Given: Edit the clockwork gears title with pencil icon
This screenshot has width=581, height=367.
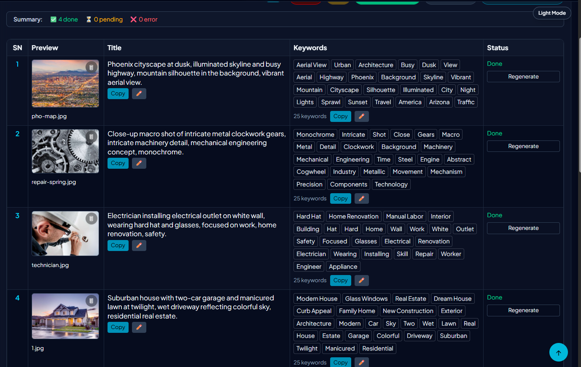Looking at the screenshot, I should pyautogui.click(x=139, y=163).
